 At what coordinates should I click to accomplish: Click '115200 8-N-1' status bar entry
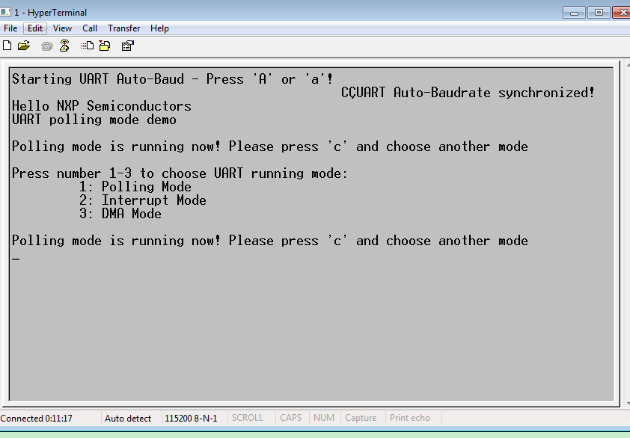[x=191, y=419]
